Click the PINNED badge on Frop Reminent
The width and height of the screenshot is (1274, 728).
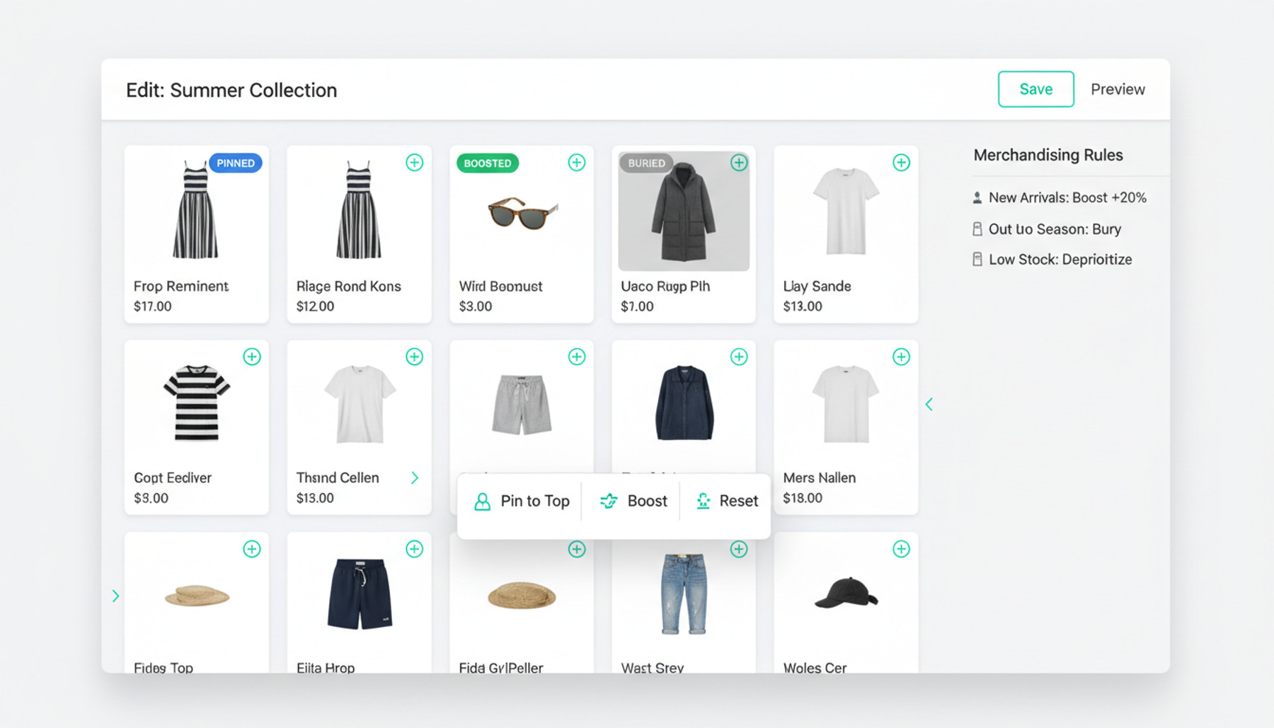point(236,163)
